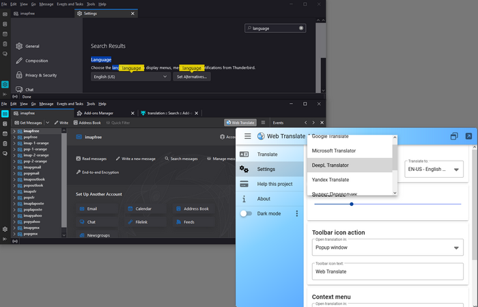Viewport: 478px width, 307px height.
Task: Open Composition settings category
Action: [x=32, y=61]
